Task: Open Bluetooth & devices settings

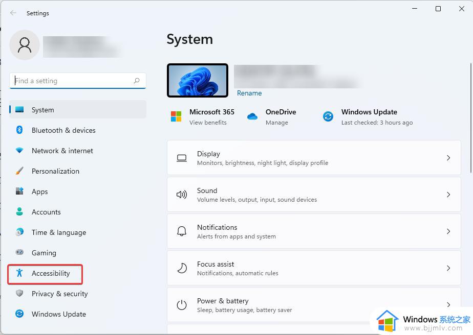Action: pos(63,130)
